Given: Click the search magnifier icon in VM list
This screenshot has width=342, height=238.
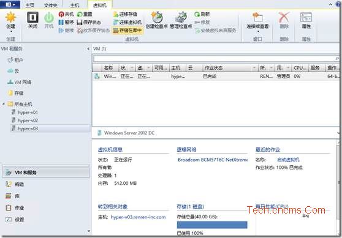Looking at the screenshot, I should point(336,59).
